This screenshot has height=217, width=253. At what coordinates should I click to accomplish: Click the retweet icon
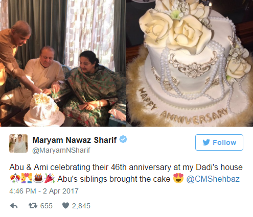pyautogui.click(x=33, y=206)
